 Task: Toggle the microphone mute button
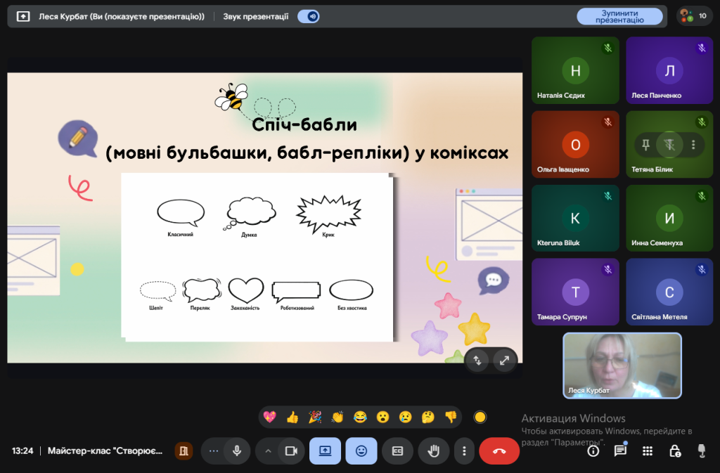pyautogui.click(x=237, y=451)
